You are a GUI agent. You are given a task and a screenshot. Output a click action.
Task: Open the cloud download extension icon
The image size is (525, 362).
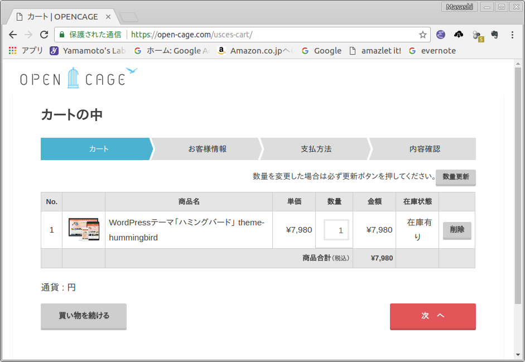459,35
